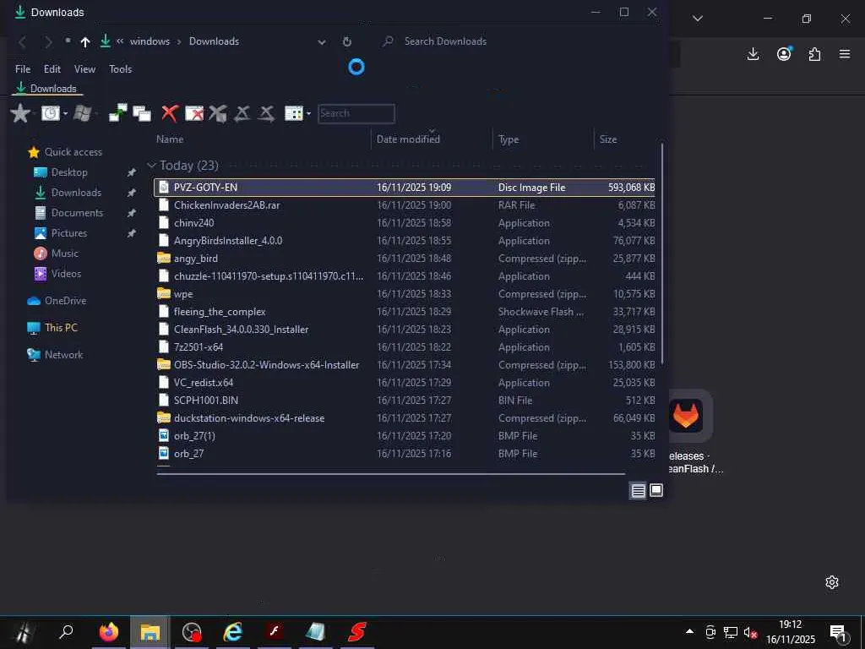Viewport: 865px width, 649px height.
Task: Open Firefox downloads arrow icon
Action: point(753,54)
